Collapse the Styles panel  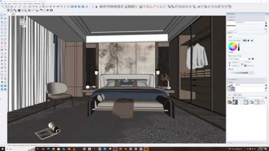(228, 82)
